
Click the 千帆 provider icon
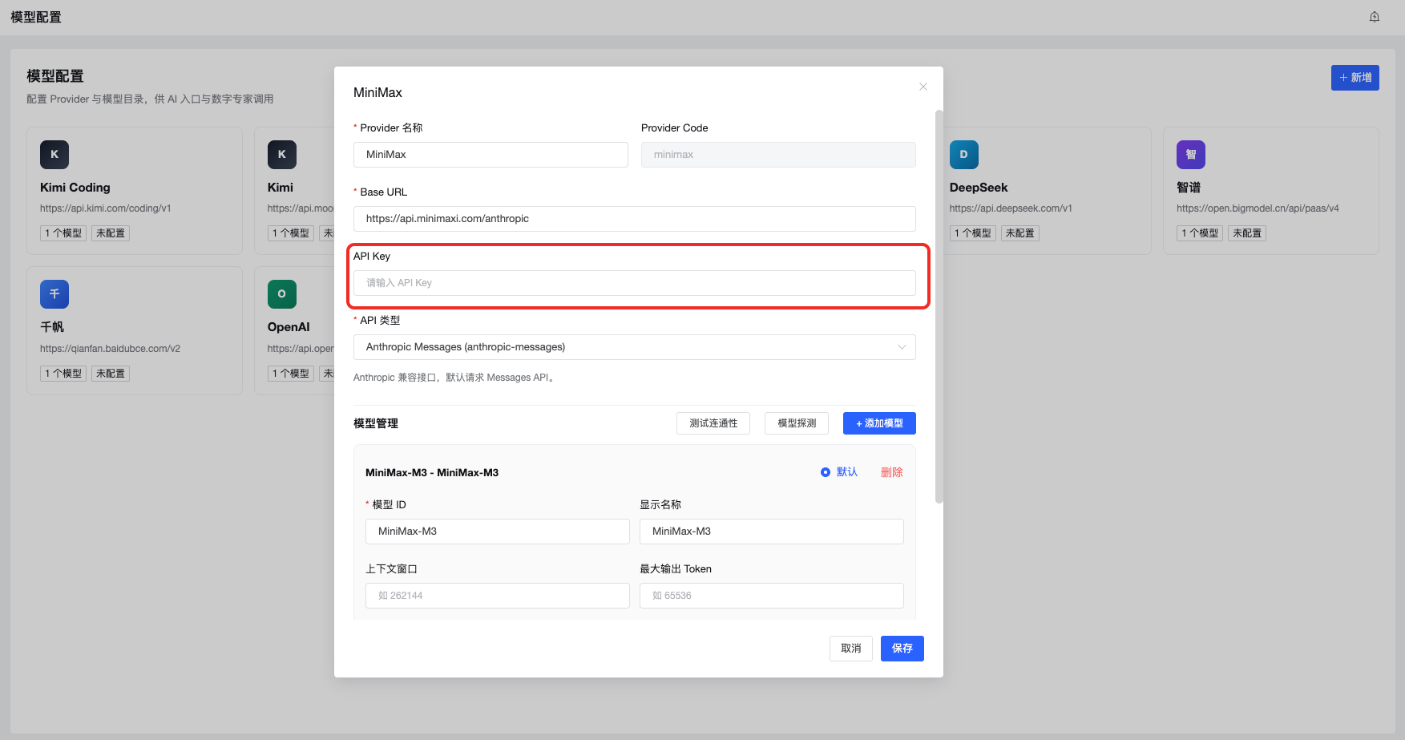click(55, 294)
